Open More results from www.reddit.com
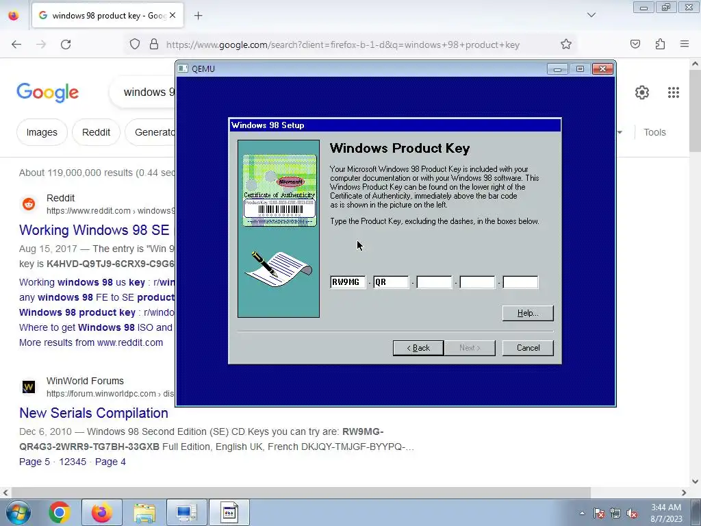 [x=91, y=342]
